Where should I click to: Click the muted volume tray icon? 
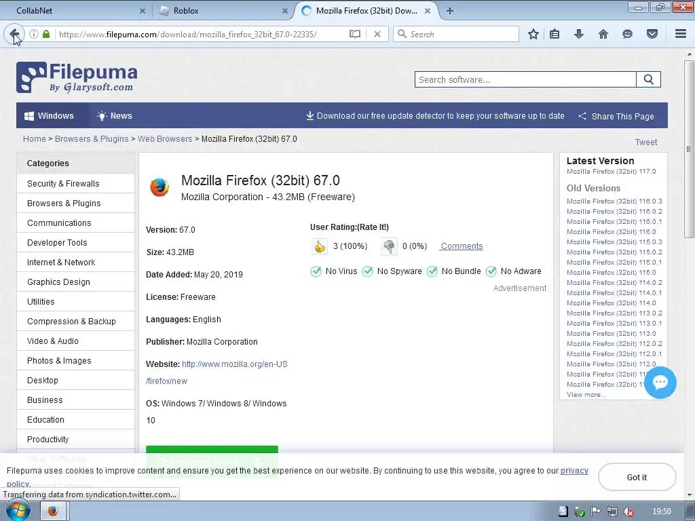click(x=628, y=512)
